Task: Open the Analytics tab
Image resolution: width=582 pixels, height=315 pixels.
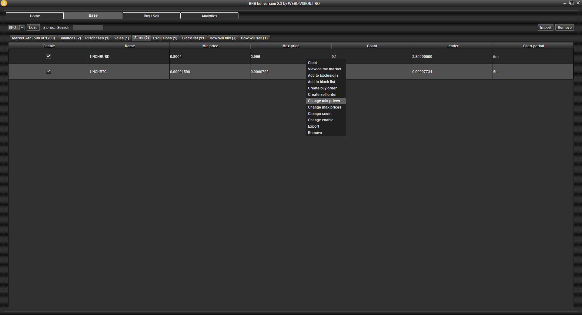Action: 209,16
